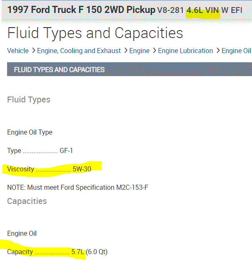Click the Vehicle breadcrumb link
This screenshot has width=252, height=260.
[18, 51]
